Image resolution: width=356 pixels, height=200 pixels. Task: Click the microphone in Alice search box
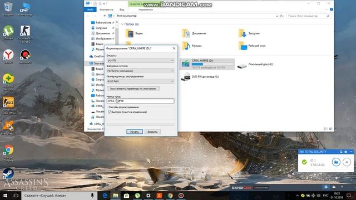point(92,195)
